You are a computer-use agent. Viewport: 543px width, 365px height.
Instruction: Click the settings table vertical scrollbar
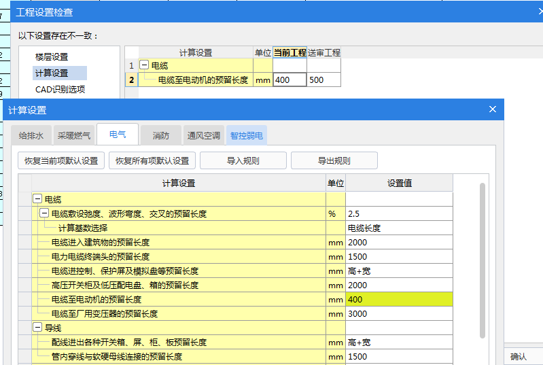483,258
